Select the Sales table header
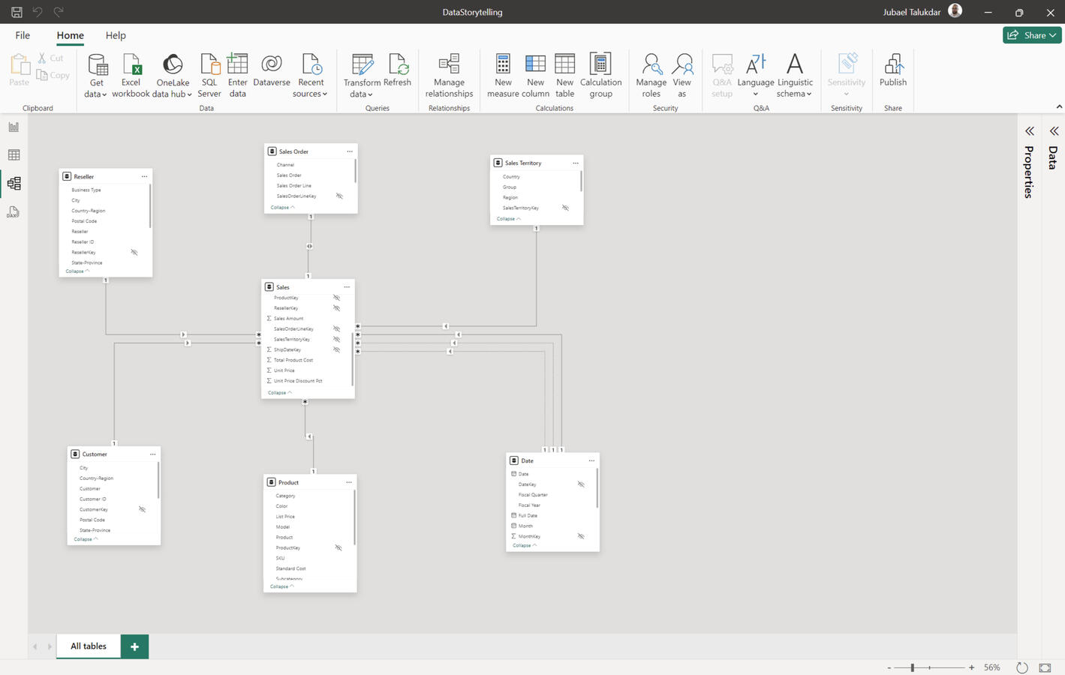1065x675 pixels. click(x=308, y=287)
